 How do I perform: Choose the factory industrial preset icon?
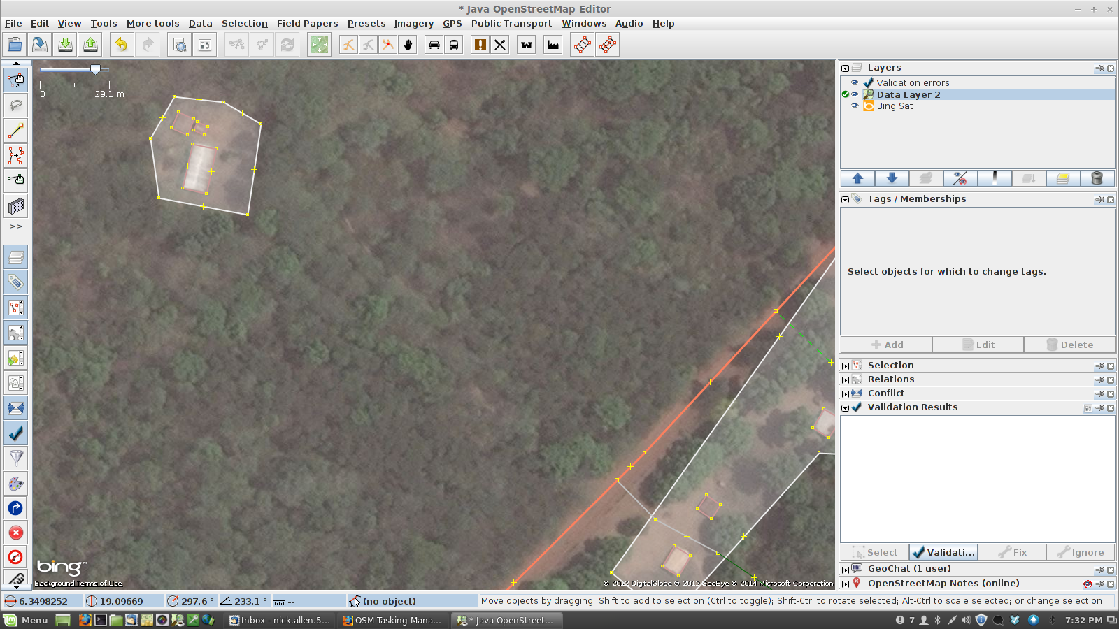tap(553, 45)
